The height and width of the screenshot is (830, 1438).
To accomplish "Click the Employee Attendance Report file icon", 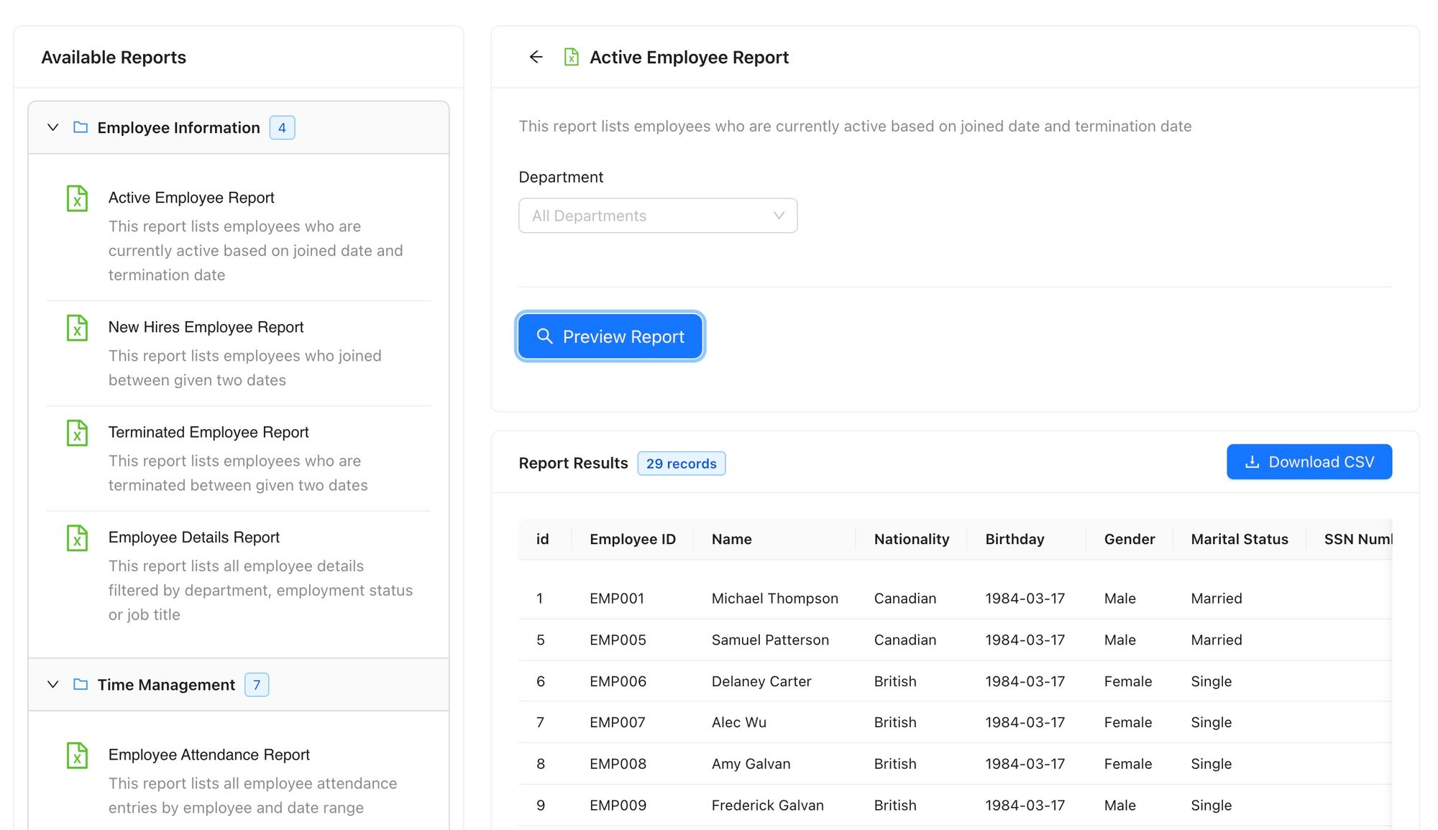I will 77,755.
